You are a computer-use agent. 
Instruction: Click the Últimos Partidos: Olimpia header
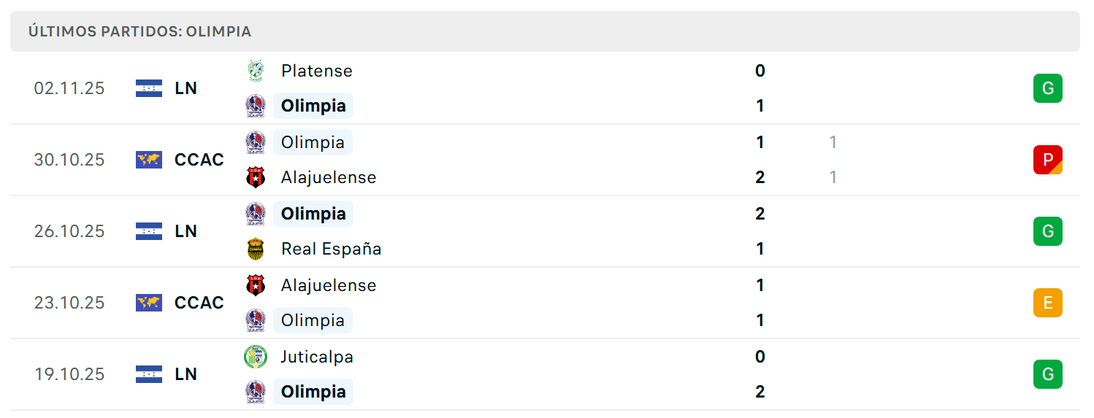point(139,31)
